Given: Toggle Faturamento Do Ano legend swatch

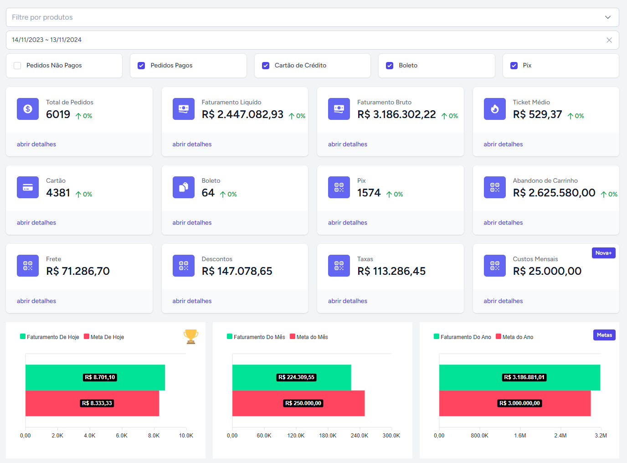Looking at the screenshot, I should [437, 337].
